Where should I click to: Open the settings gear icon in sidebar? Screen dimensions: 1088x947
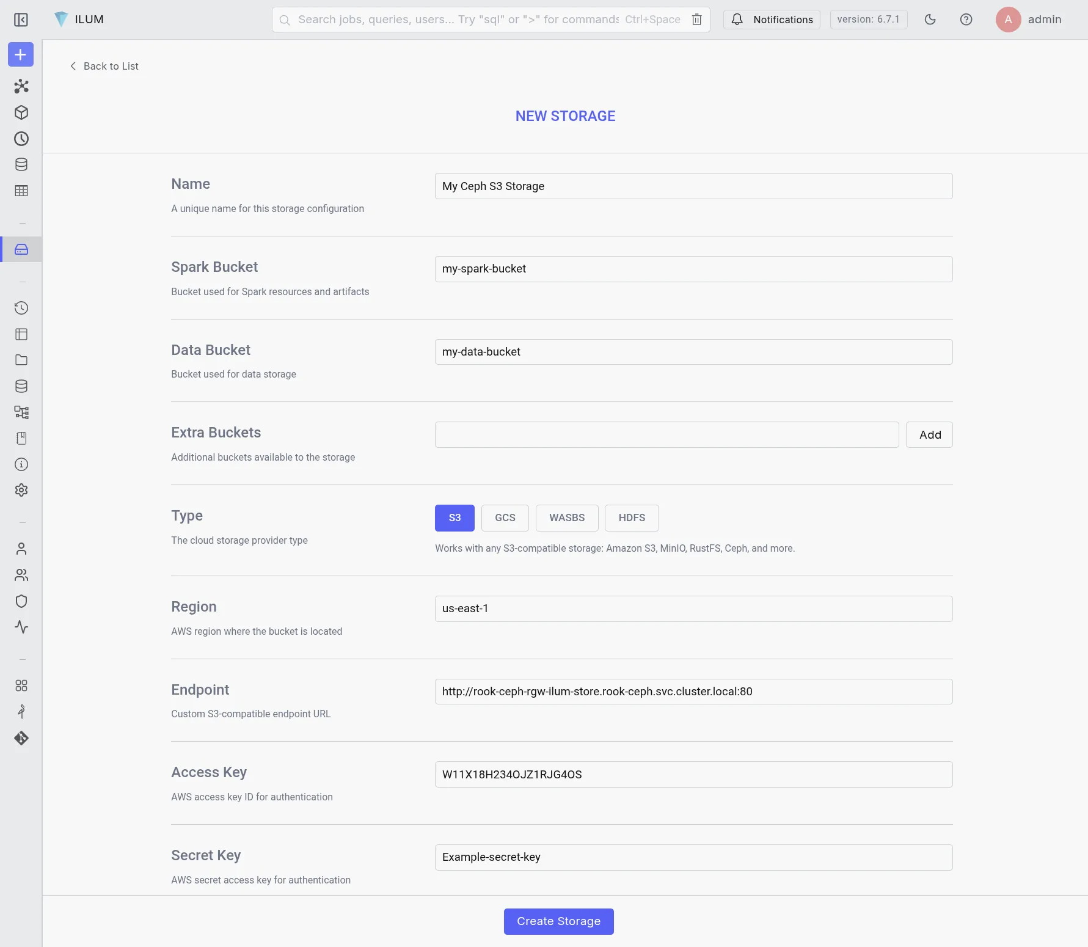pos(21,490)
